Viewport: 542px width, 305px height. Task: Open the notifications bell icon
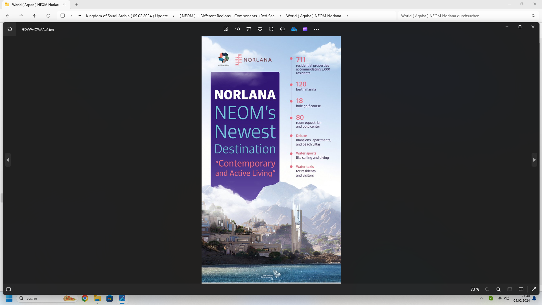coord(534,298)
